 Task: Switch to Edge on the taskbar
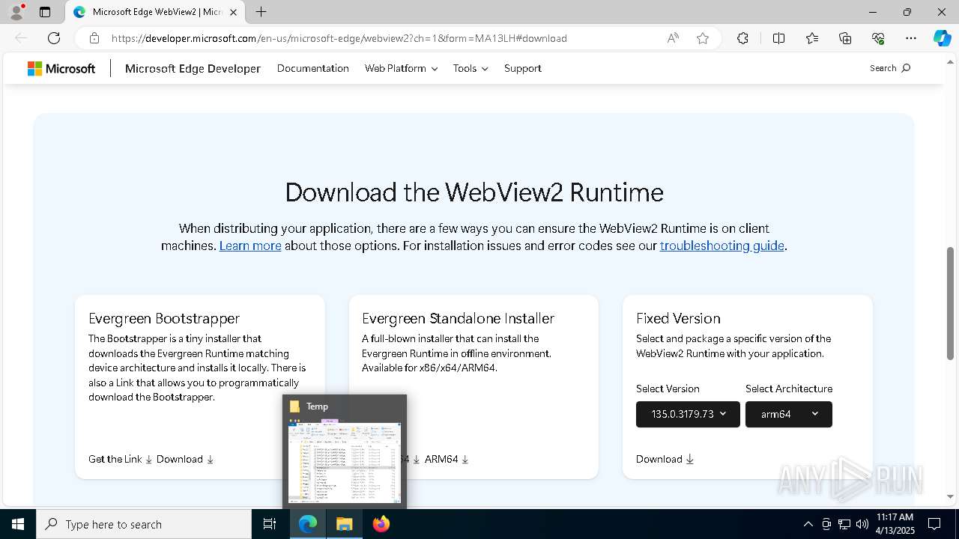(308, 524)
